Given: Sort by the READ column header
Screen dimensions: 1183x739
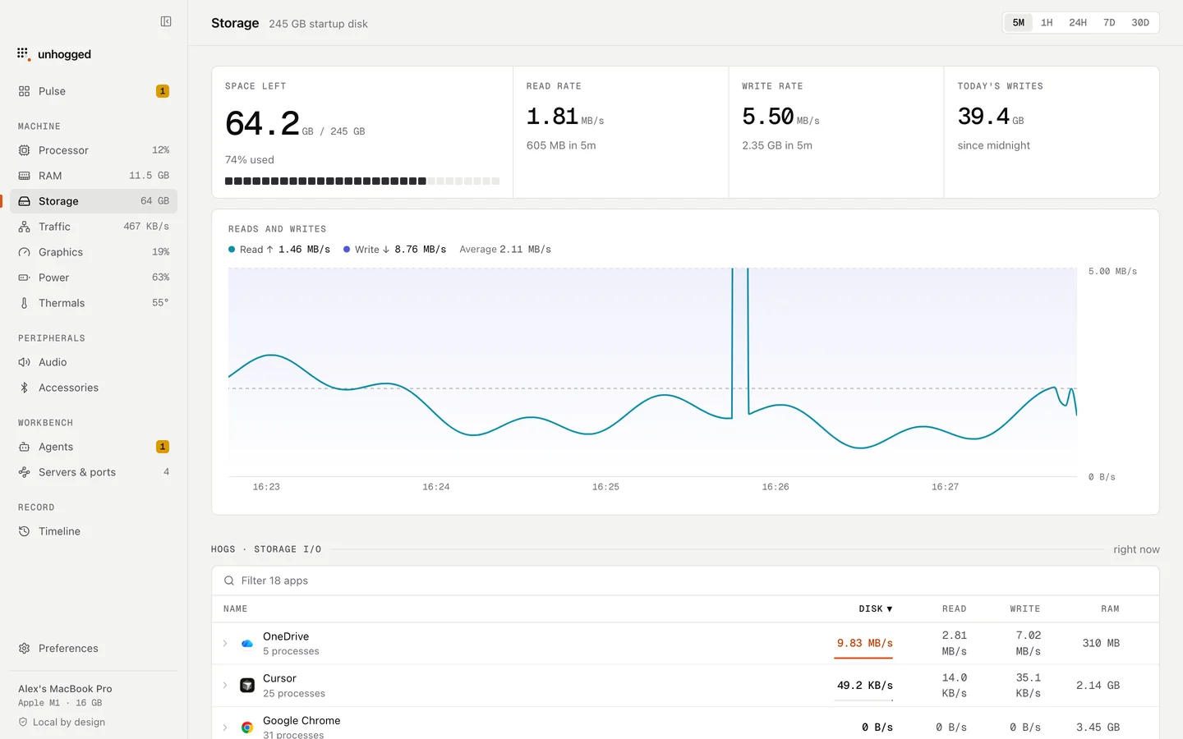Looking at the screenshot, I should (954, 609).
